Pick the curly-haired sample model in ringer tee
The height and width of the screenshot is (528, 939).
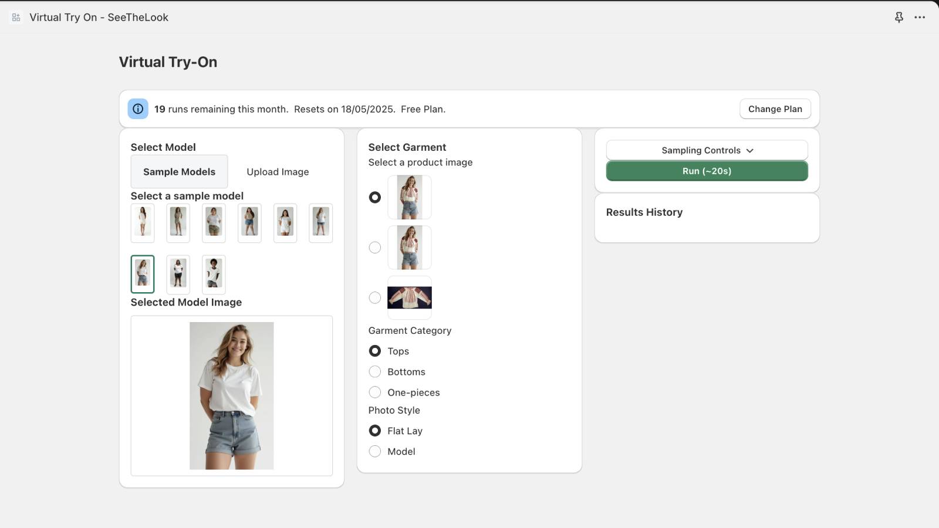pyautogui.click(x=214, y=274)
